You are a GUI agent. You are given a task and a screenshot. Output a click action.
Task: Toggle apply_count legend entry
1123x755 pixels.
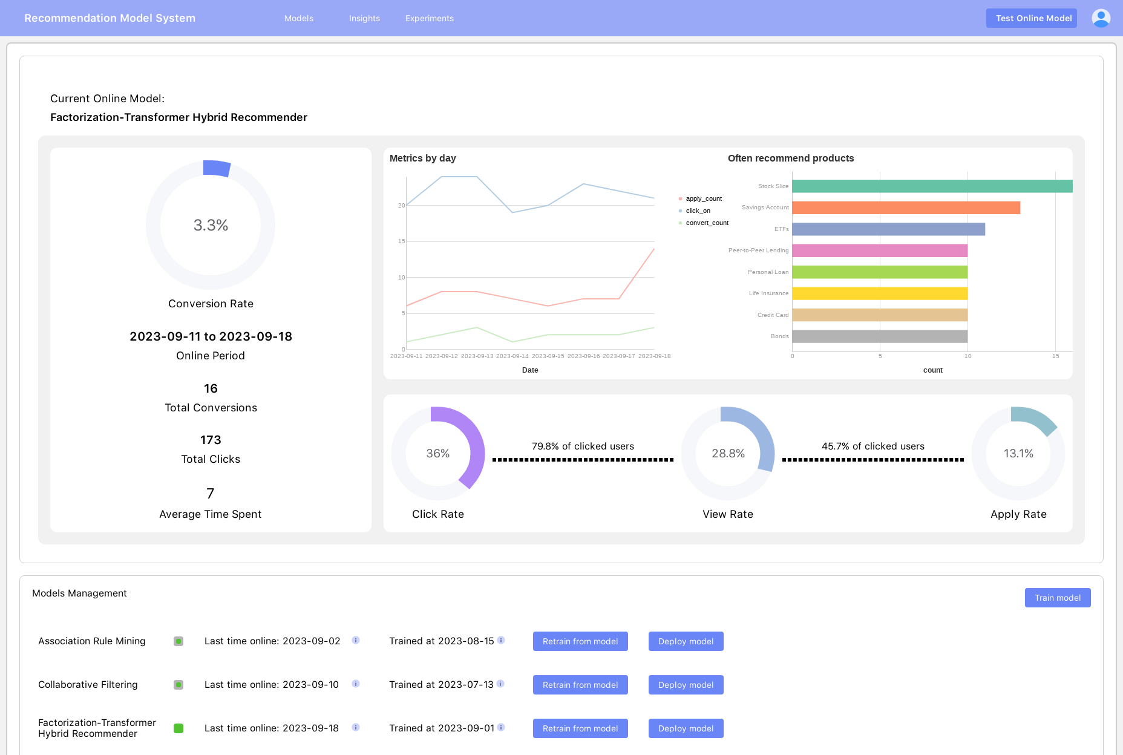(x=701, y=198)
